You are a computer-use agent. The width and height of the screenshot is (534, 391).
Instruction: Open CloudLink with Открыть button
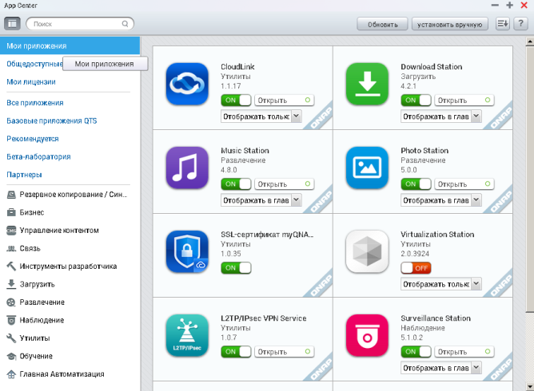pyautogui.click(x=285, y=101)
